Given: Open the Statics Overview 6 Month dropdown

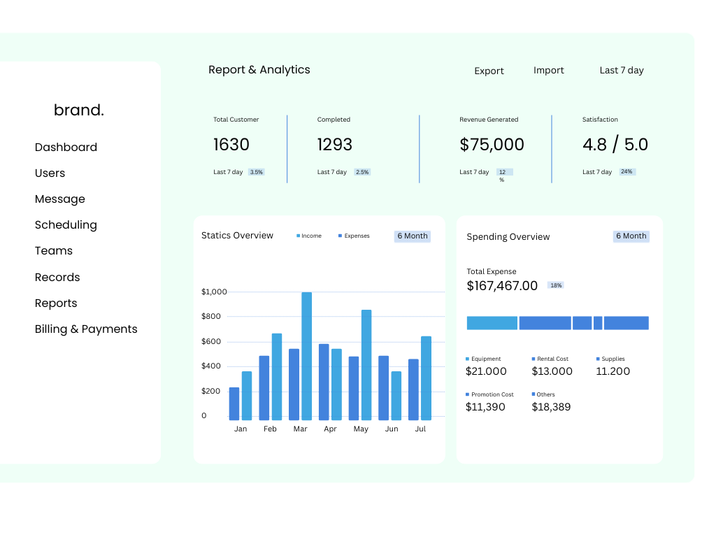Looking at the screenshot, I should 413,236.
